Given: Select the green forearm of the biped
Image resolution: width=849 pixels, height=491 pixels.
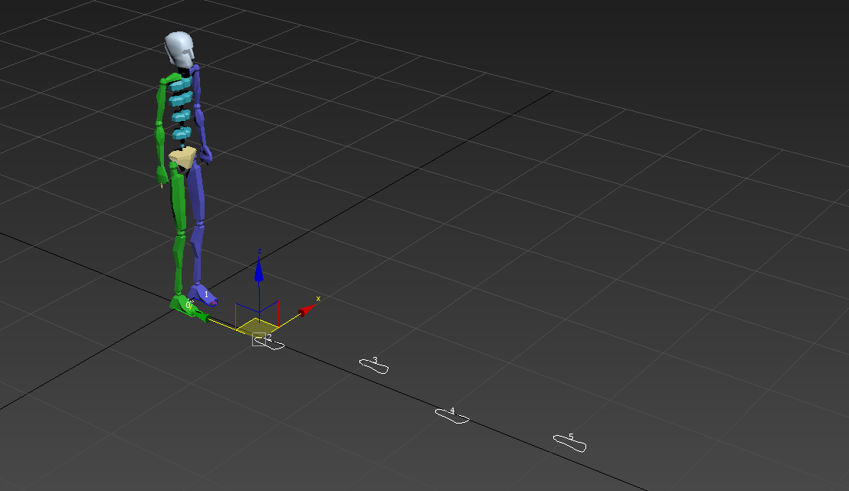Looking at the screenshot, I should pyautogui.click(x=160, y=145).
